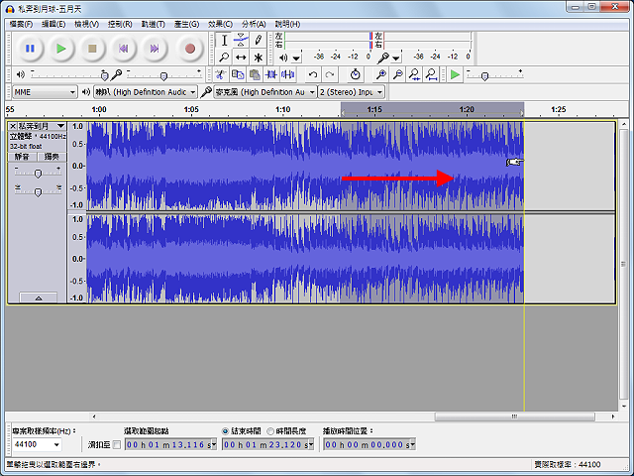Viewport: 634px width, 476px height.
Task: Adjust the track gain slider
Action: click(38, 174)
